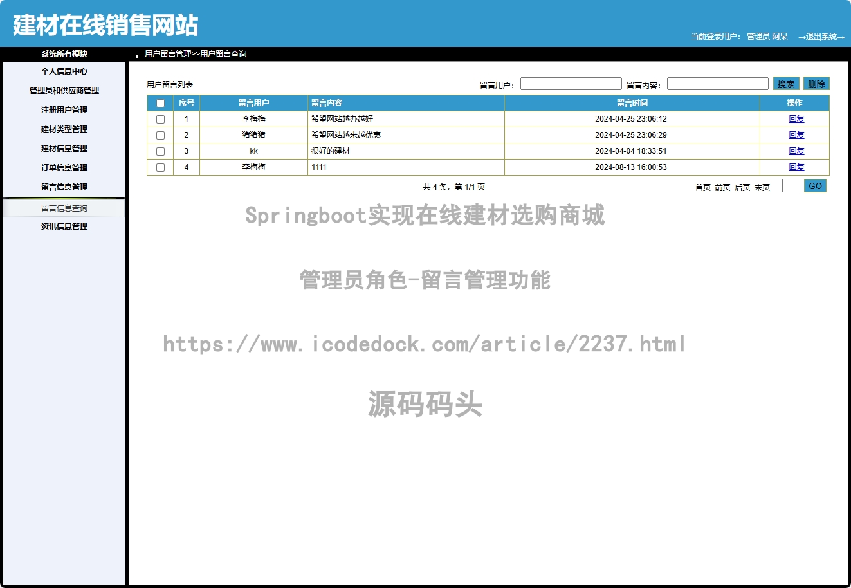Open 个人信息中心 in the sidebar
The image size is (851, 588).
pos(64,71)
